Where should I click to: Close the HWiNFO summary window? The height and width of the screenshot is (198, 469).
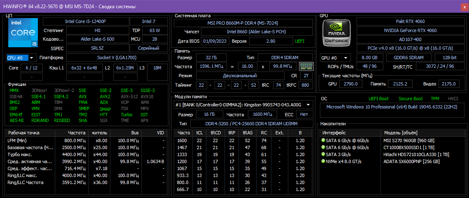pos(464,7)
